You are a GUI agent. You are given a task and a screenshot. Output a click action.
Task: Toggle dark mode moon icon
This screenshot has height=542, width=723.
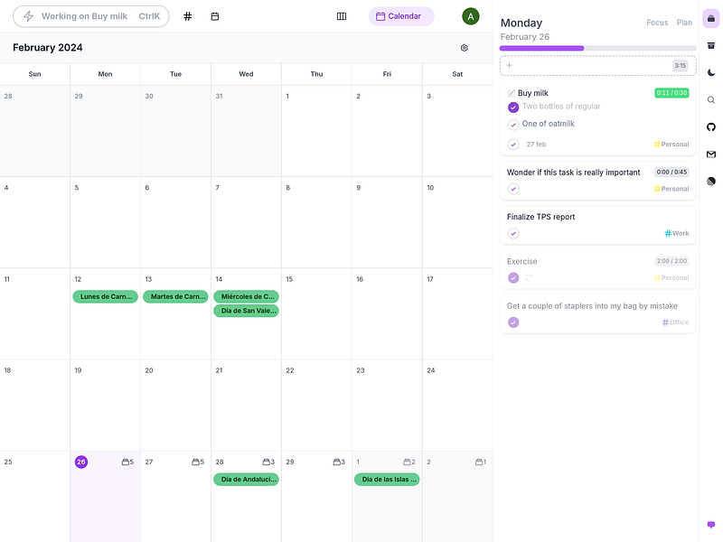711,72
